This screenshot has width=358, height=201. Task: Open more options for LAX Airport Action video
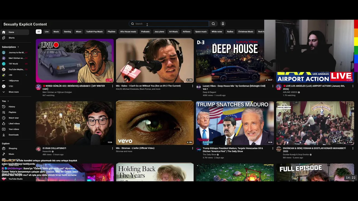(x=353, y=86)
